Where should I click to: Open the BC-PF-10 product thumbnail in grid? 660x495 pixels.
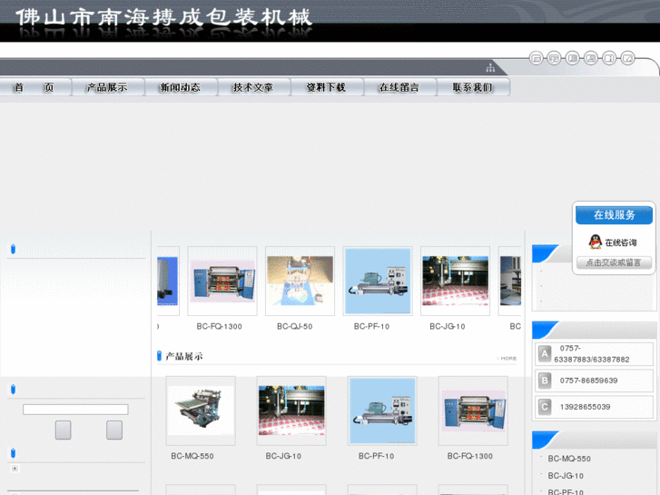tap(382, 411)
